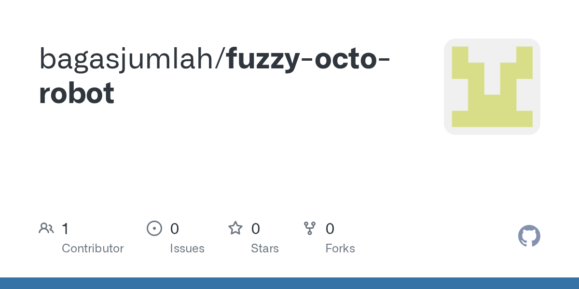
Task: Select the Issues label
Action: 187,249
